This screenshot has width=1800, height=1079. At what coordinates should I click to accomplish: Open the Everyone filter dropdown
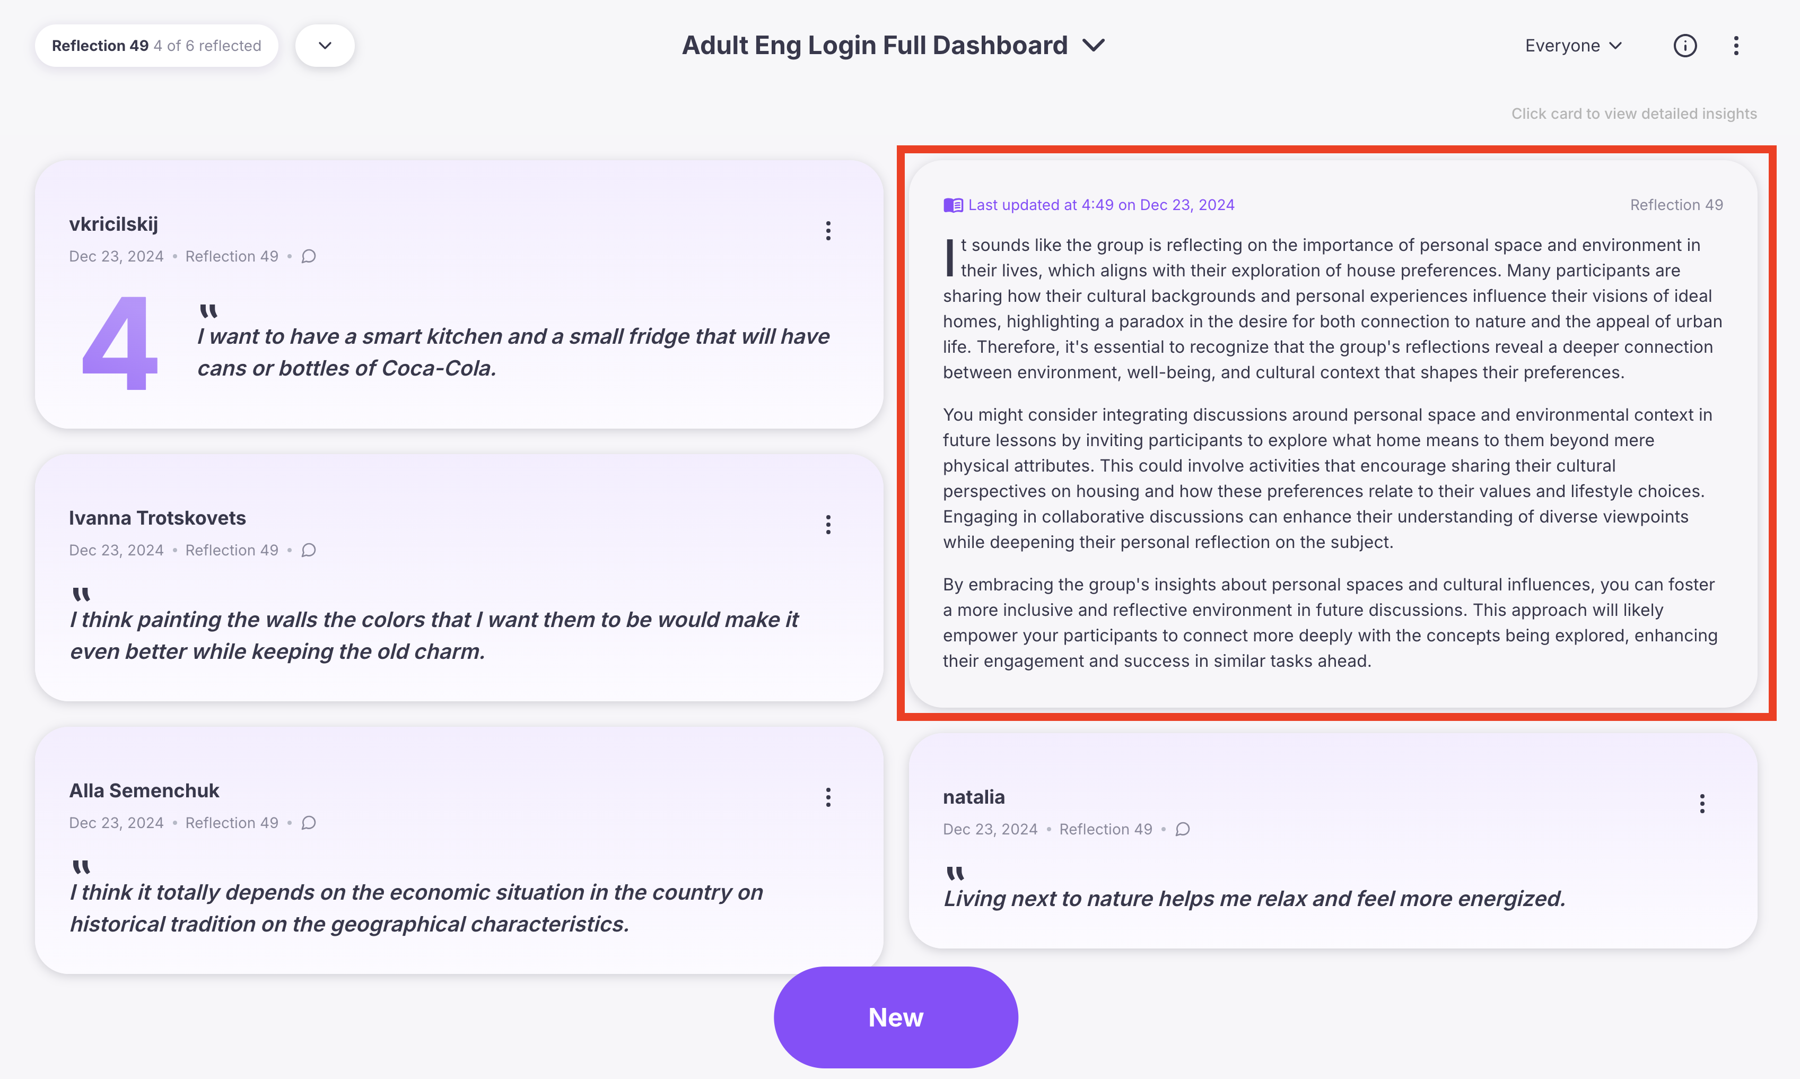pos(1573,46)
